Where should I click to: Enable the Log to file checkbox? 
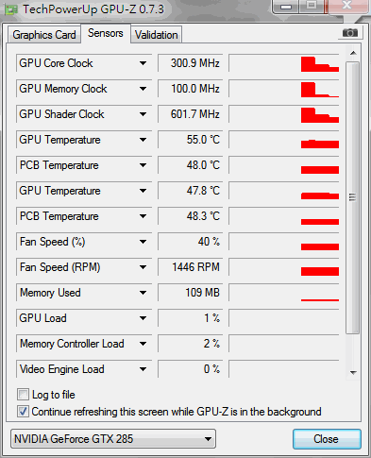pyautogui.click(x=23, y=395)
